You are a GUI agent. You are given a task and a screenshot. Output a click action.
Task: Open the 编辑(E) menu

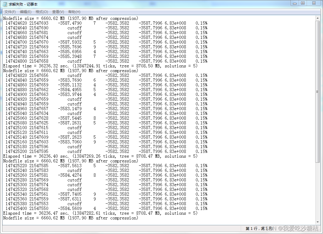tap(26, 12)
